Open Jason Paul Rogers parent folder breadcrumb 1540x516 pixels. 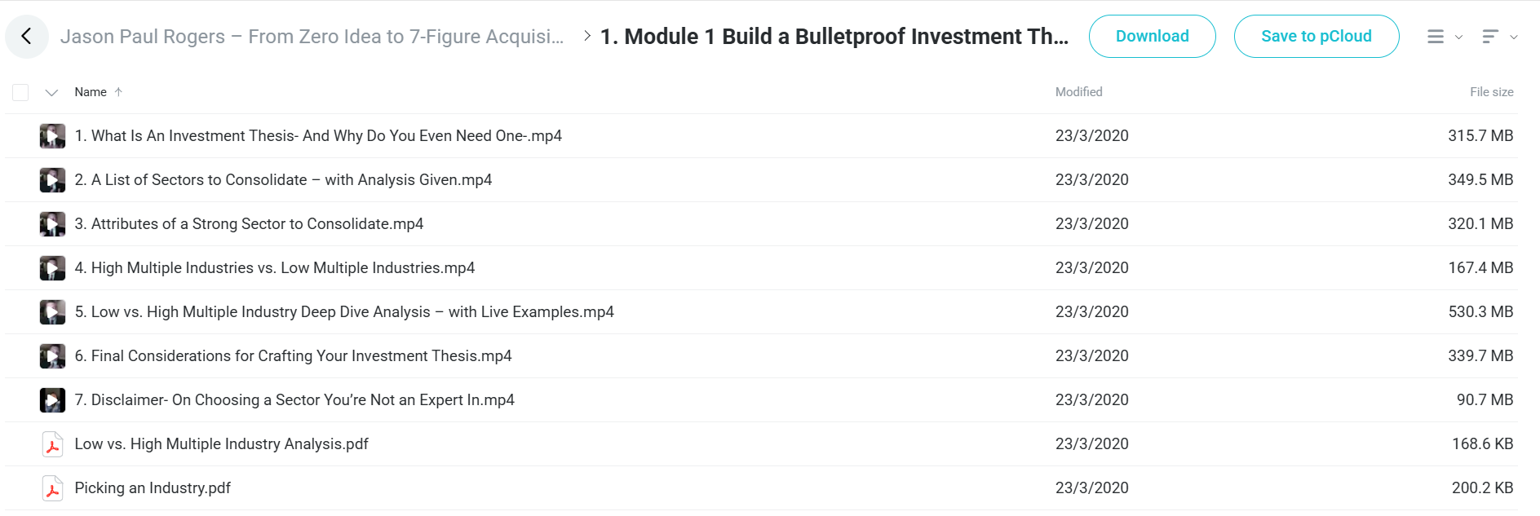point(312,37)
